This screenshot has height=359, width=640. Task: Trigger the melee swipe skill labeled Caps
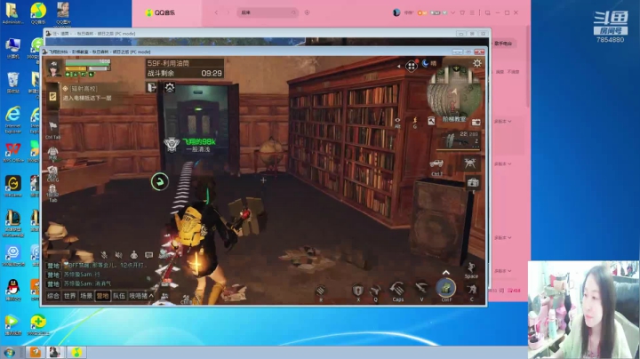click(397, 289)
